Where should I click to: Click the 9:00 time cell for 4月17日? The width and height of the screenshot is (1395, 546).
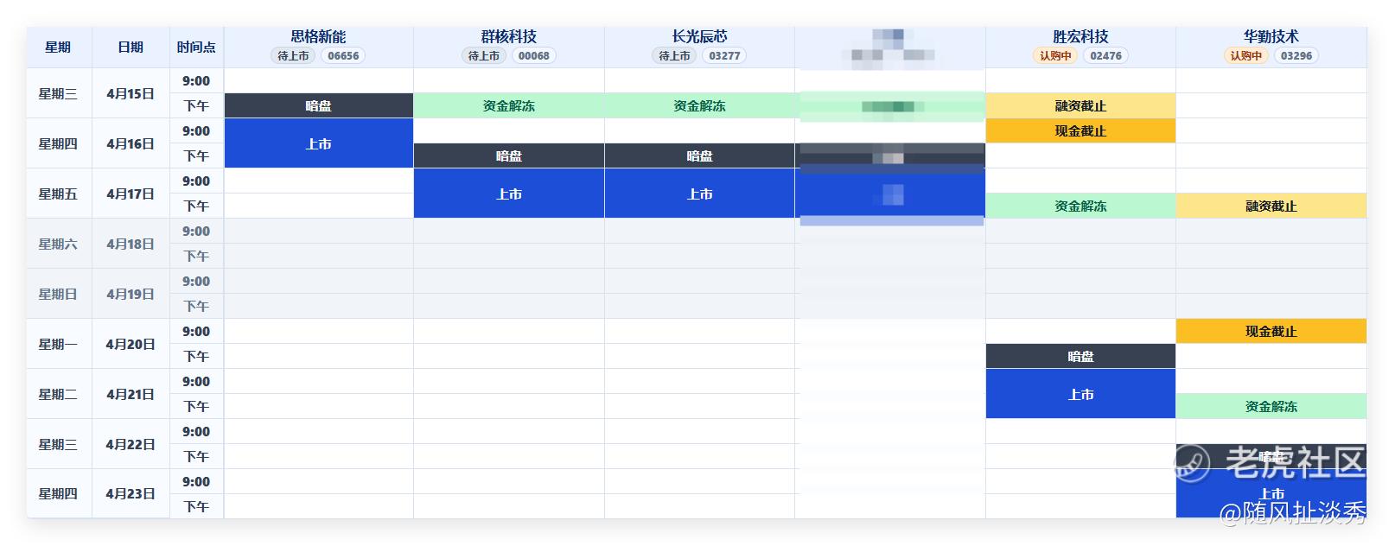(196, 181)
